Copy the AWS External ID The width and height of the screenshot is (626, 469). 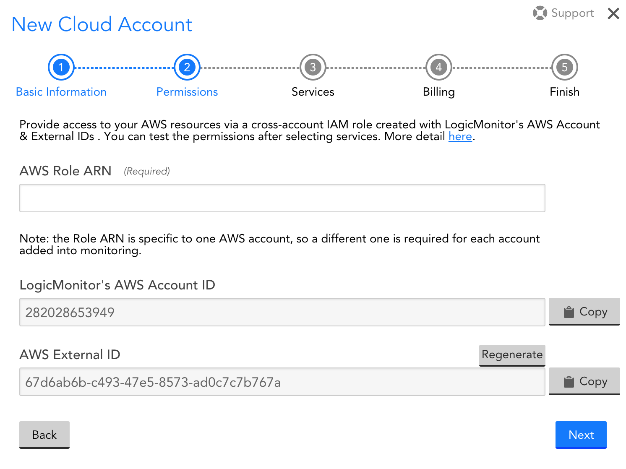pos(584,381)
